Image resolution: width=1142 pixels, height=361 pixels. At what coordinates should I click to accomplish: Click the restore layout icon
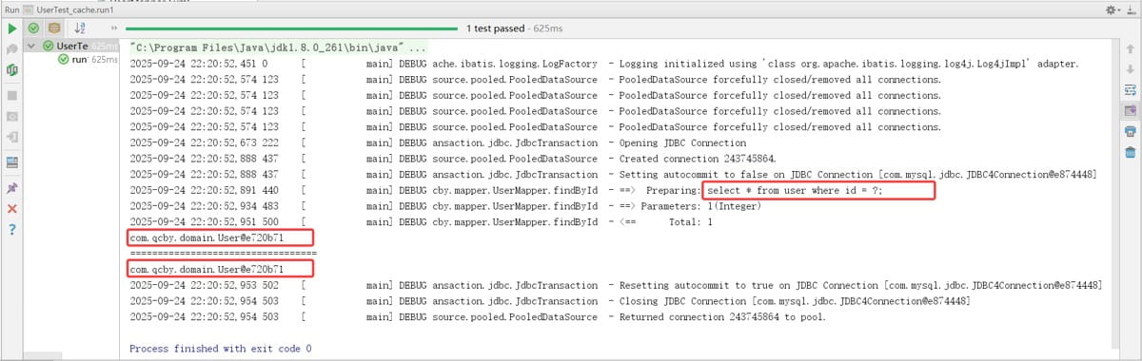point(12,161)
